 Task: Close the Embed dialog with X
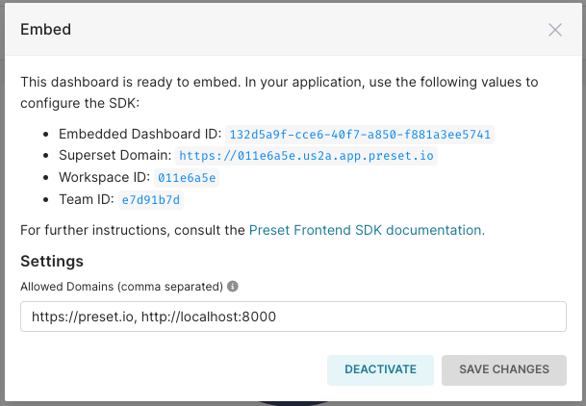pyautogui.click(x=555, y=30)
